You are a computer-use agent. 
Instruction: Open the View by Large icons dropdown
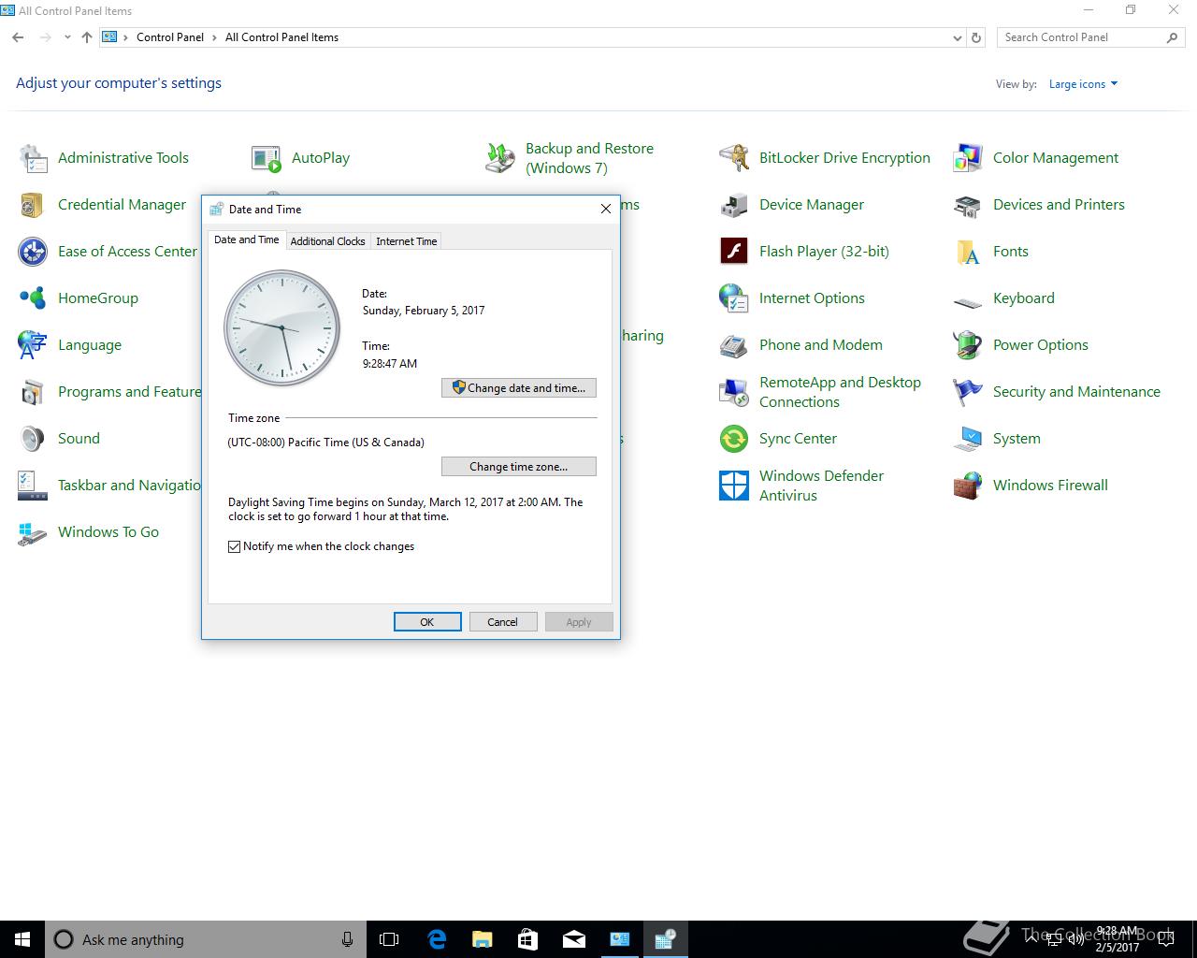1083,84
